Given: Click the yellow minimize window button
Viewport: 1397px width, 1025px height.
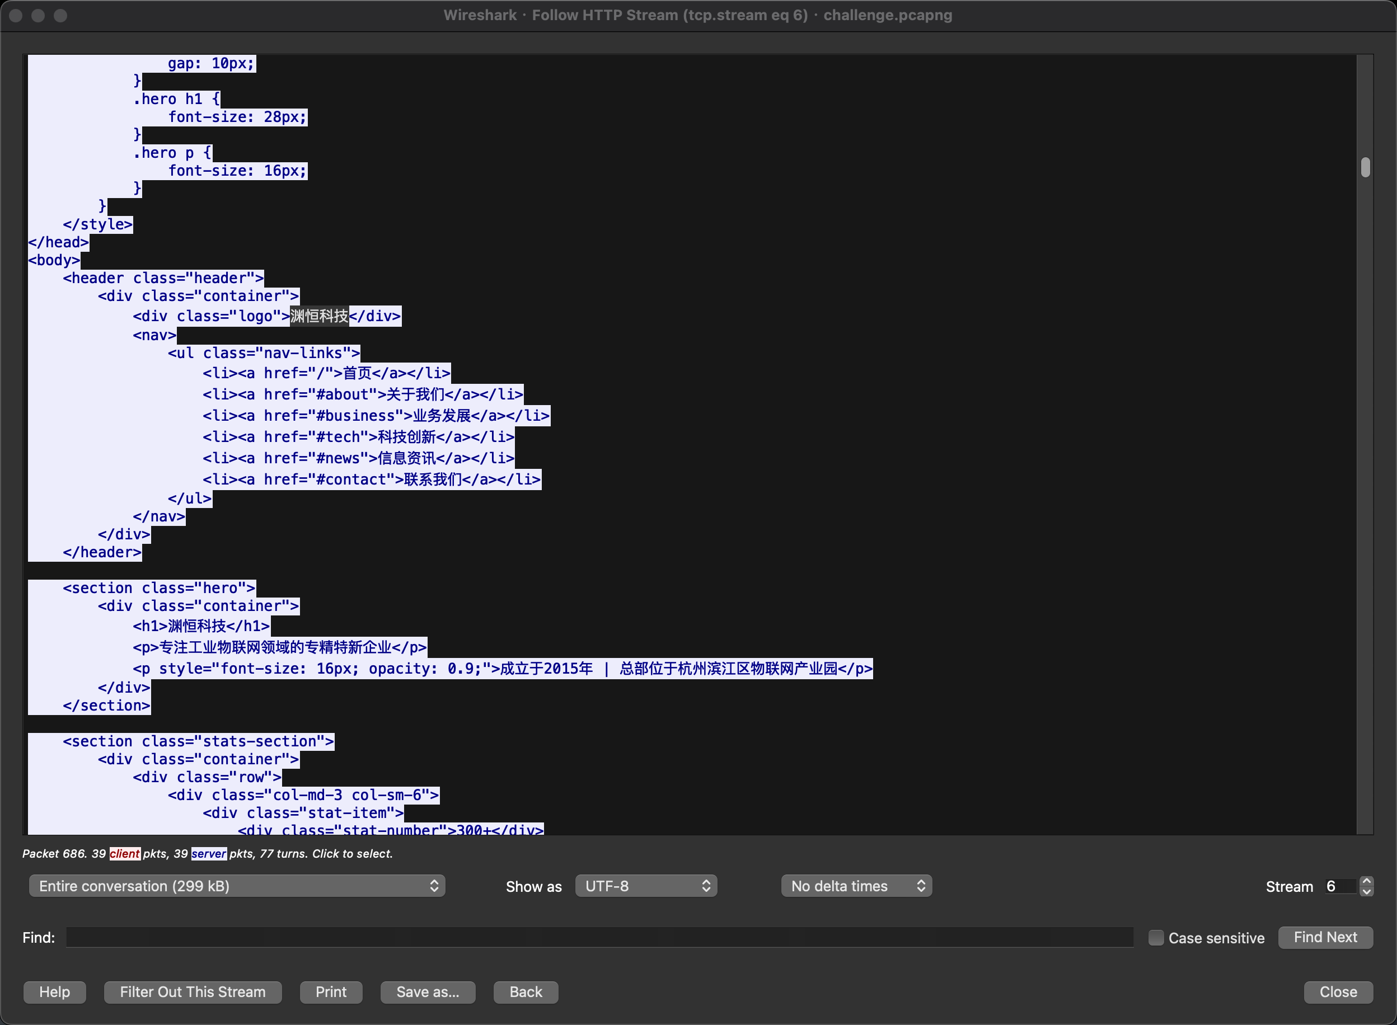Looking at the screenshot, I should (x=39, y=16).
